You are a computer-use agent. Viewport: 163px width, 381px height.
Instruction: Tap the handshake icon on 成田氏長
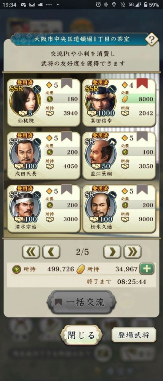pyautogui.click(x=19, y=166)
